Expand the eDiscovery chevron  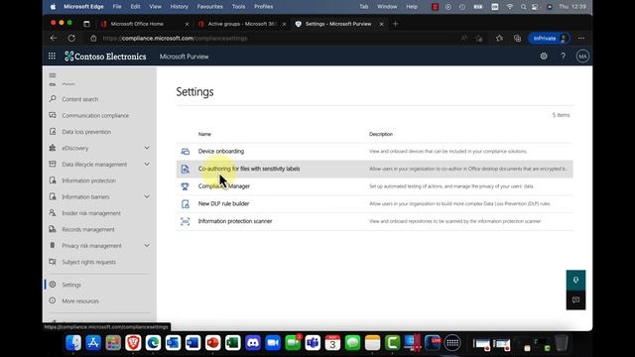147,148
